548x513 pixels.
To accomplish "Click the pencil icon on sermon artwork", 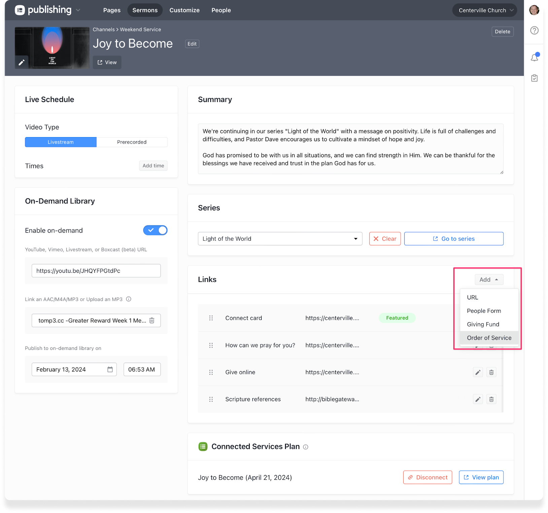I will tap(22, 62).
